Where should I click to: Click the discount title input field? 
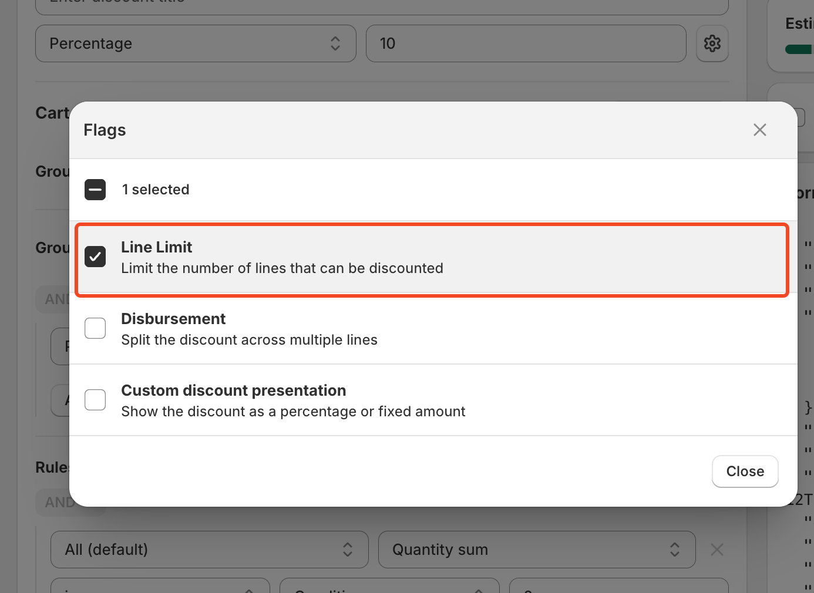[382, 5]
